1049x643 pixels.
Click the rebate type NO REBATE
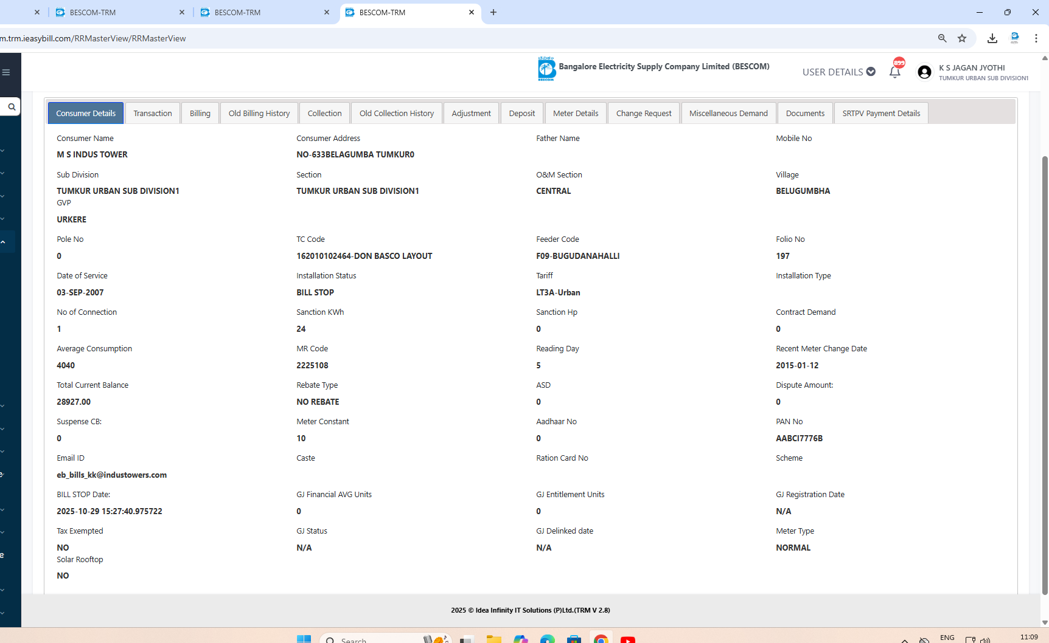[x=318, y=402]
